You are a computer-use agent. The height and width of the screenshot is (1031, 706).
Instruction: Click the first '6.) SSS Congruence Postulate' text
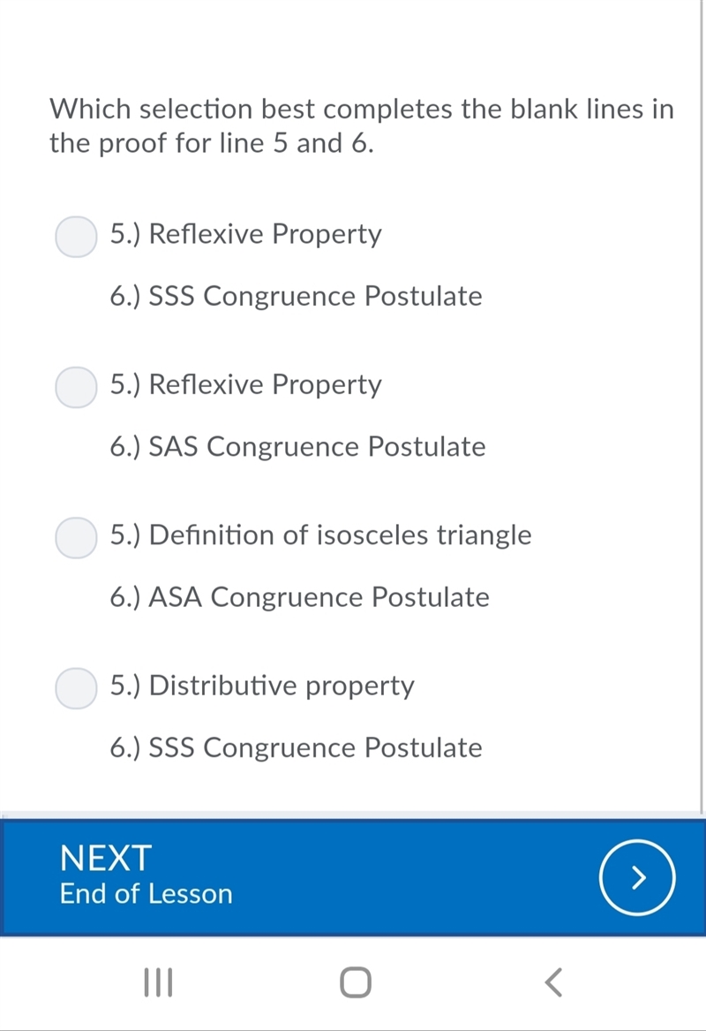tap(296, 296)
